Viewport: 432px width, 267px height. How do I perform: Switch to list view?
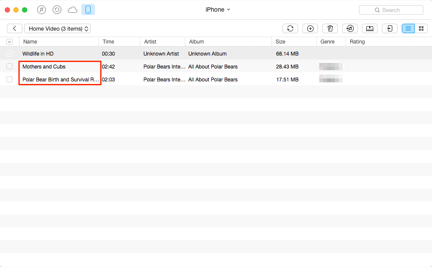coord(408,28)
